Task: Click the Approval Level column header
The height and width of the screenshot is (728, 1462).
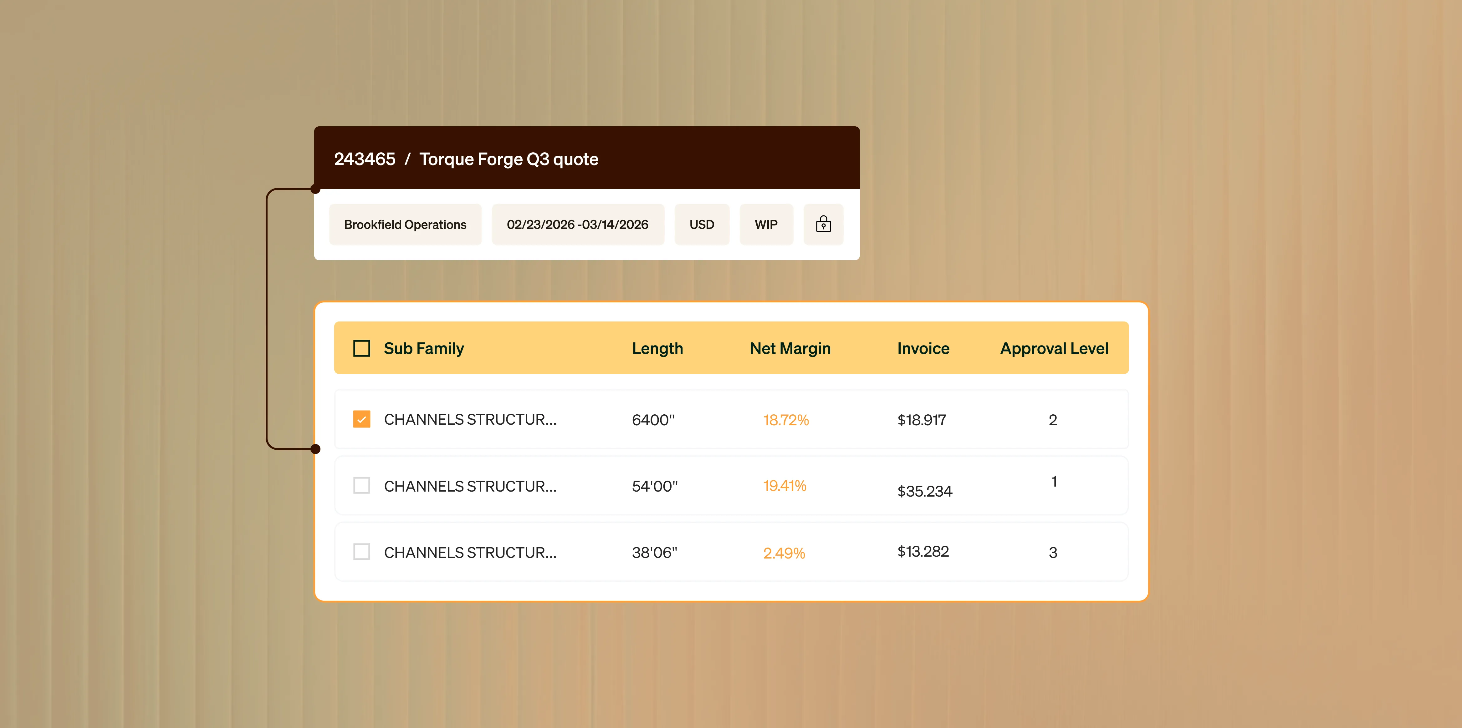Action: pyautogui.click(x=1053, y=348)
